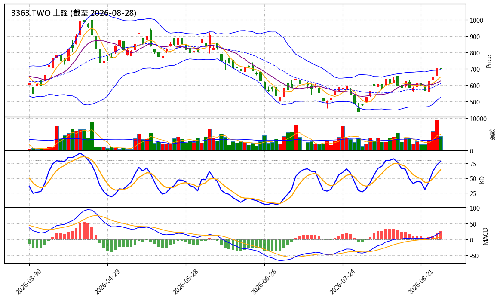Select the 2026-05-28 date label
This screenshot has height=300, width=500.
[x=185, y=282]
